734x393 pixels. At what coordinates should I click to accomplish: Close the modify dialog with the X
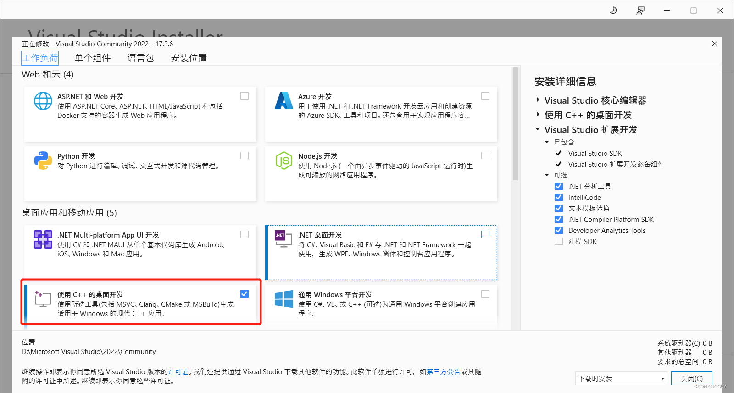[x=715, y=44]
